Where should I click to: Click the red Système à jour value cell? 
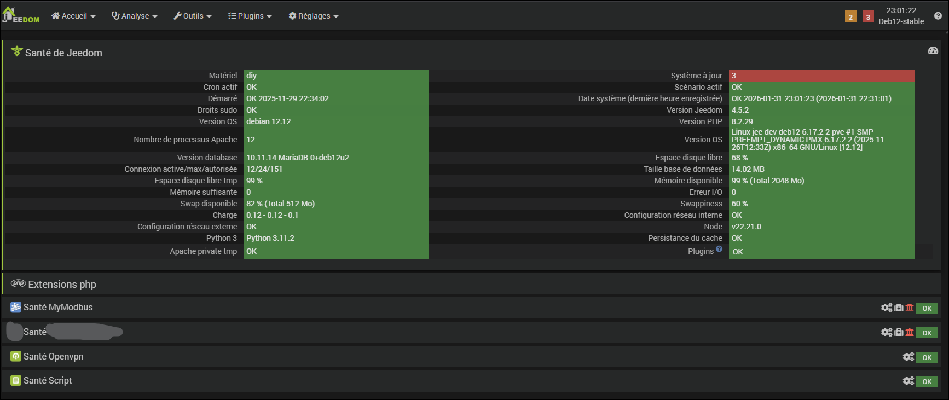pos(821,76)
